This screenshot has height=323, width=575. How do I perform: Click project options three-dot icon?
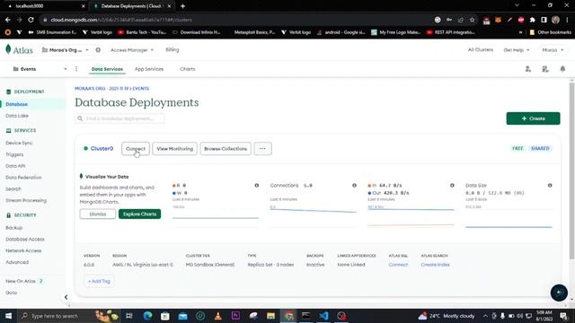click(x=76, y=69)
